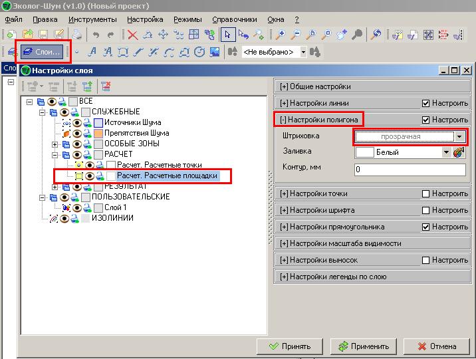Click the undo arrow icon
This screenshot has height=359, width=476.
[96, 34]
